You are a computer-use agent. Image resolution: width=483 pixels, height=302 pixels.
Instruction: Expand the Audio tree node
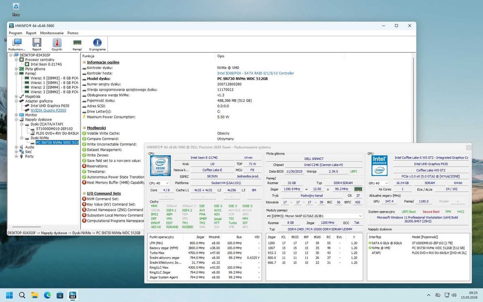click(x=16, y=147)
